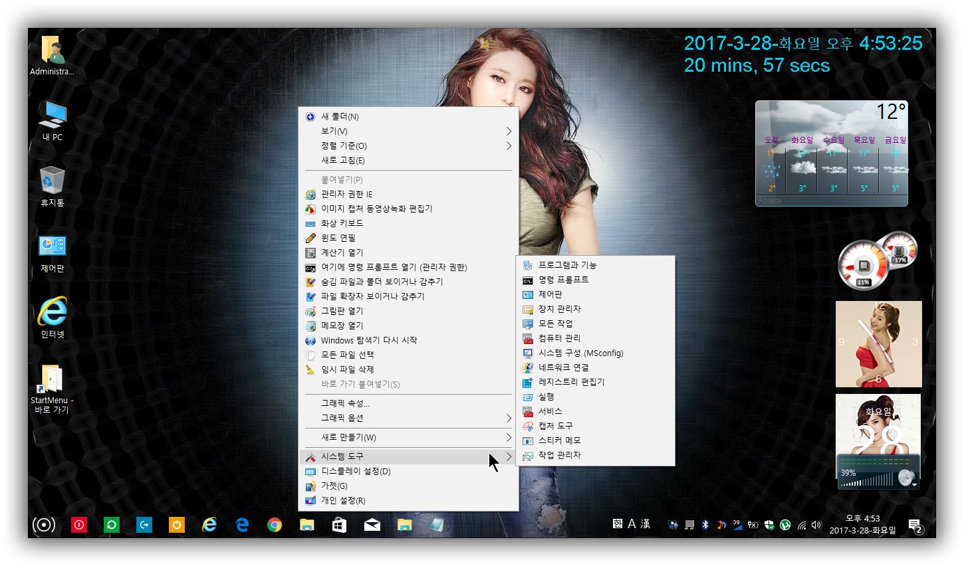Open 작업 관리자 in the submenu
Screen dimensions: 964x566
[596, 455]
